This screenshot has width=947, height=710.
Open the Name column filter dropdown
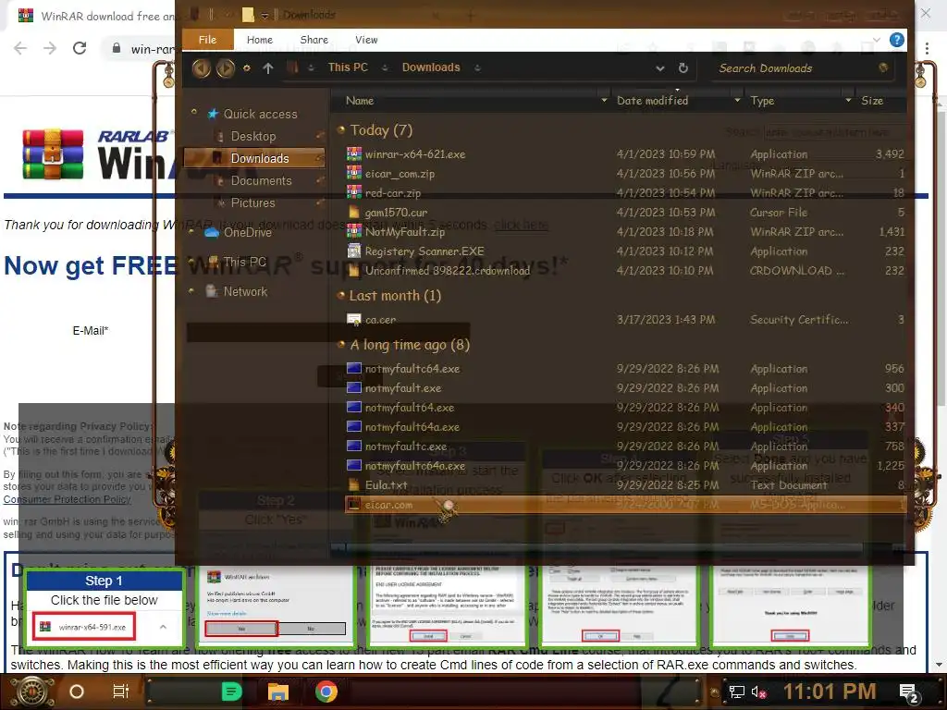pyautogui.click(x=604, y=100)
